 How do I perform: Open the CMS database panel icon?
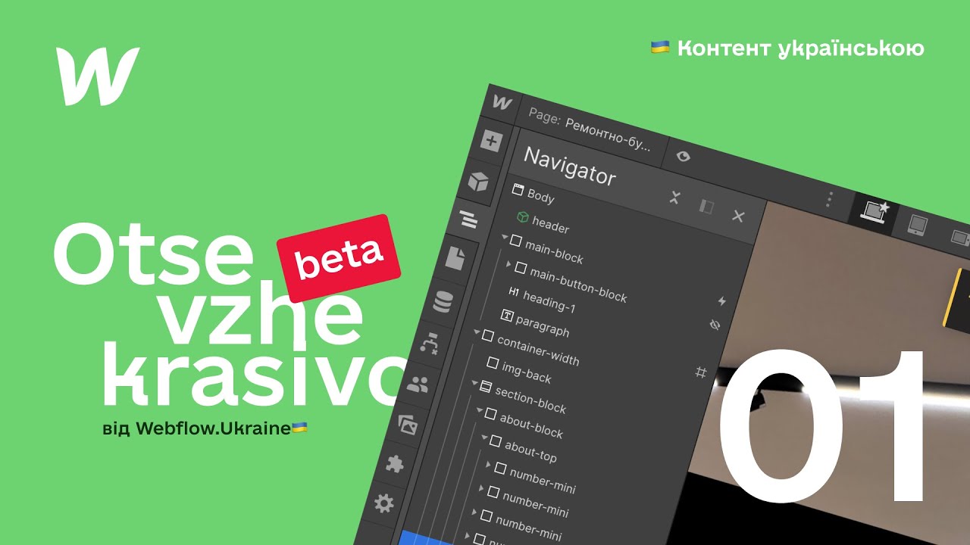tap(443, 301)
